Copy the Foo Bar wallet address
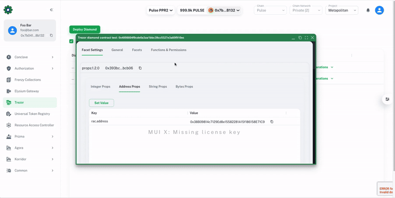 coord(51,35)
